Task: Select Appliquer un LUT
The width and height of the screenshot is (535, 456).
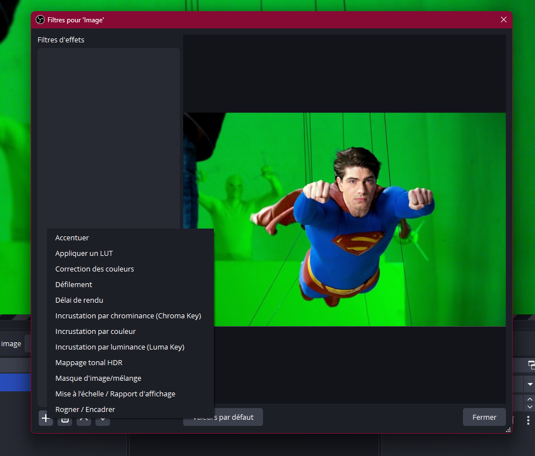Action: click(x=130, y=254)
